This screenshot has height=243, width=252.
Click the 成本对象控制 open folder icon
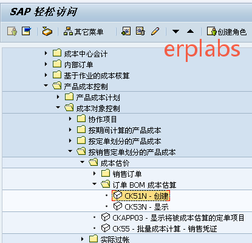[x=69, y=108]
